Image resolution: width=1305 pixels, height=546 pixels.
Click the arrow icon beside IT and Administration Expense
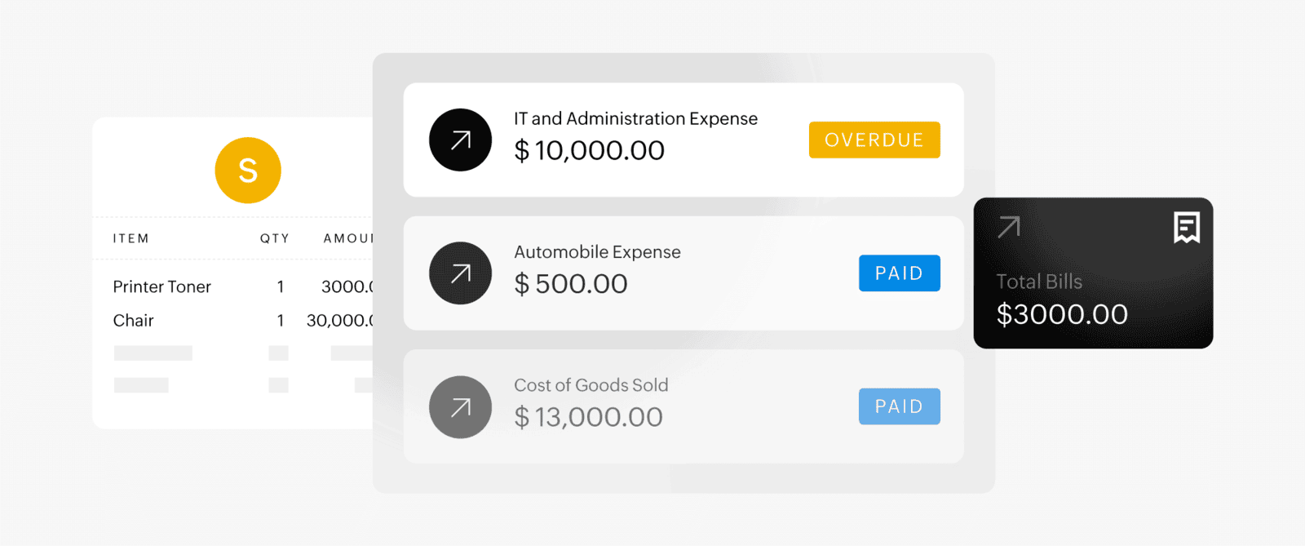point(460,140)
